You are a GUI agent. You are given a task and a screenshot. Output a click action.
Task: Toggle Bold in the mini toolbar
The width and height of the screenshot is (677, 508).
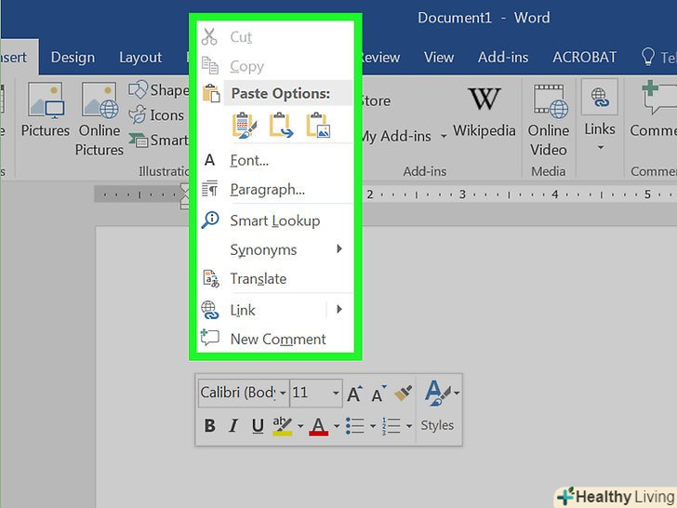pyautogui.click(x=209, y=426)
